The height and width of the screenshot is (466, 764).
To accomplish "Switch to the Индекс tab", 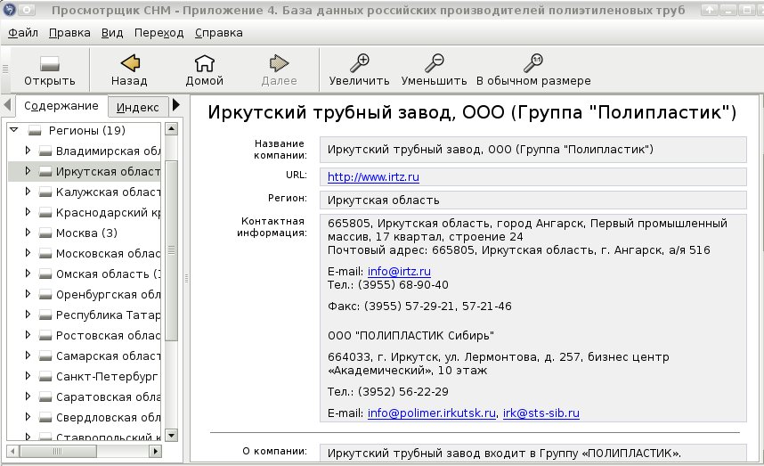I will [137, 107].
